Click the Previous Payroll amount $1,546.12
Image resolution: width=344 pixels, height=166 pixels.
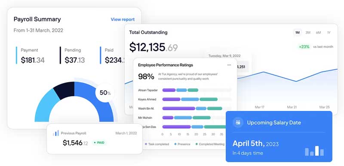pos(75,143)
